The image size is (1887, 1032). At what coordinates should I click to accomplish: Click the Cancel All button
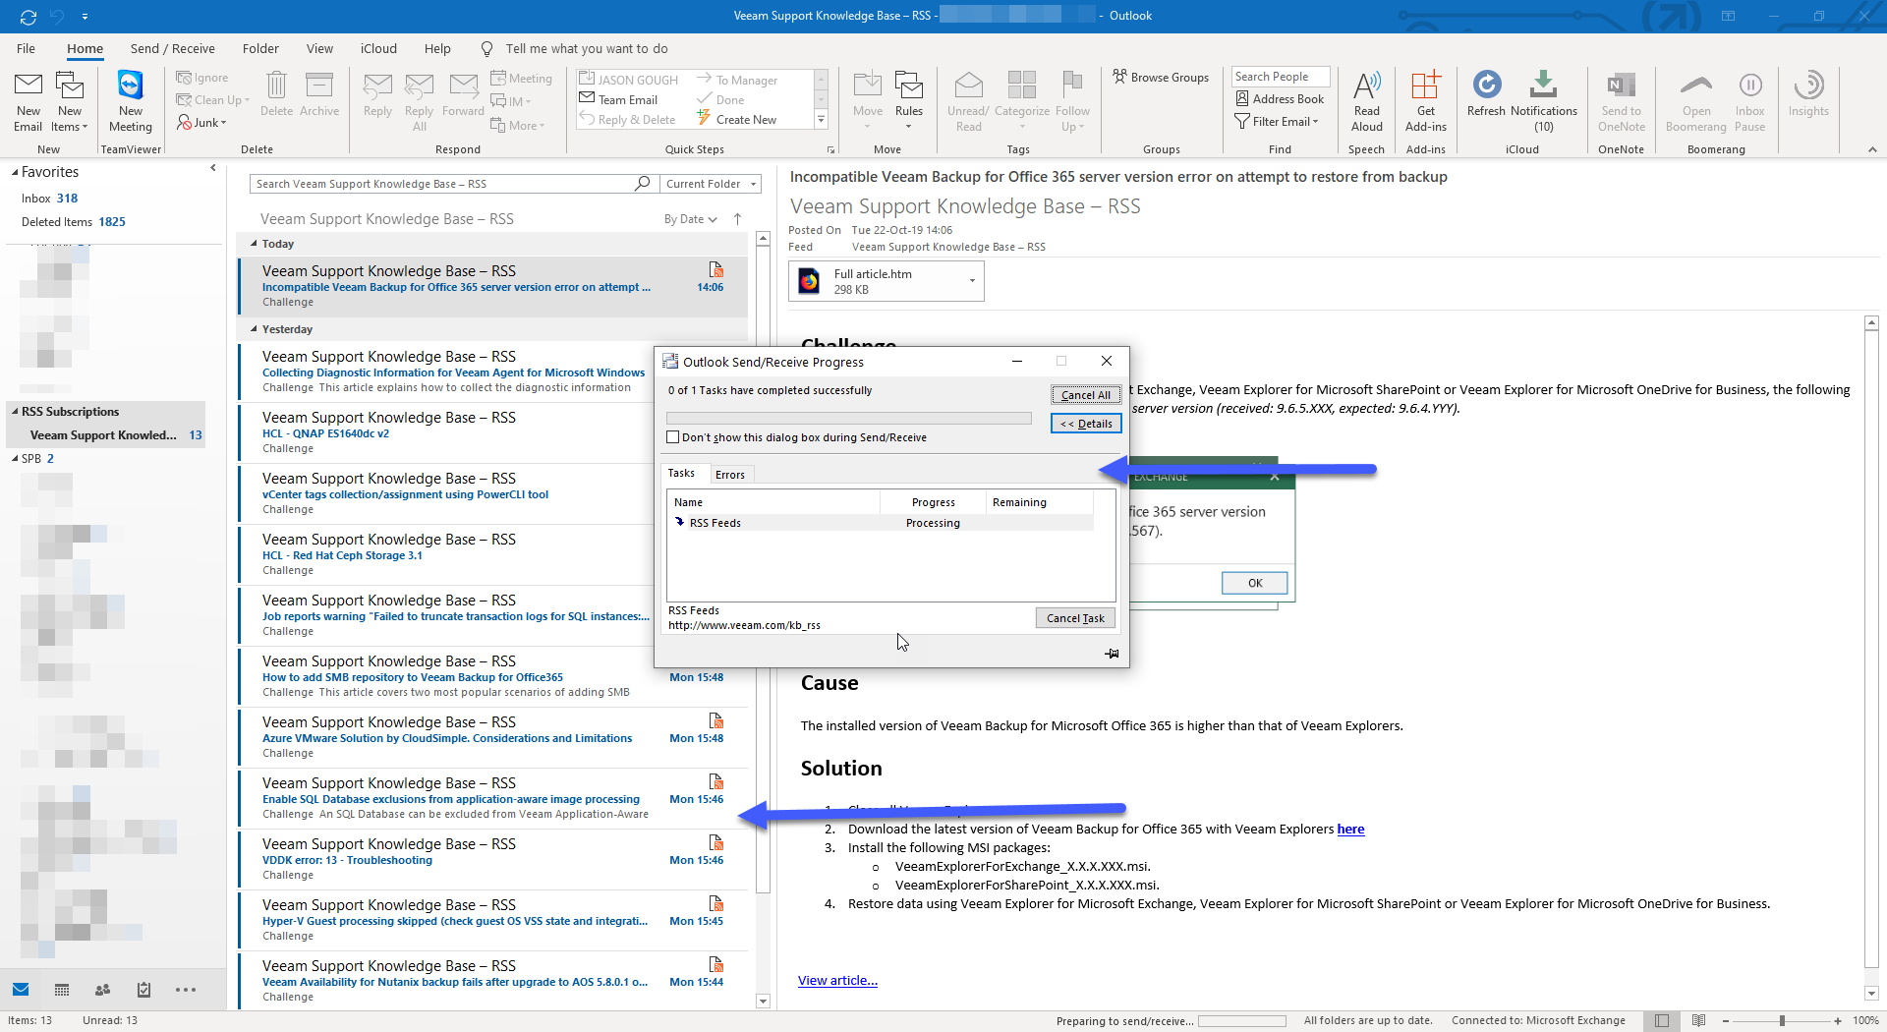1086,395
